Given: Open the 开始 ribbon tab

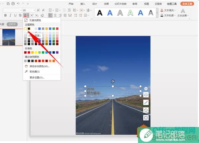Looking at the screenshot, I should [x=71, y=4].
